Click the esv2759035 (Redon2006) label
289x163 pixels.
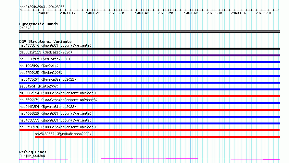pos(41,73)
